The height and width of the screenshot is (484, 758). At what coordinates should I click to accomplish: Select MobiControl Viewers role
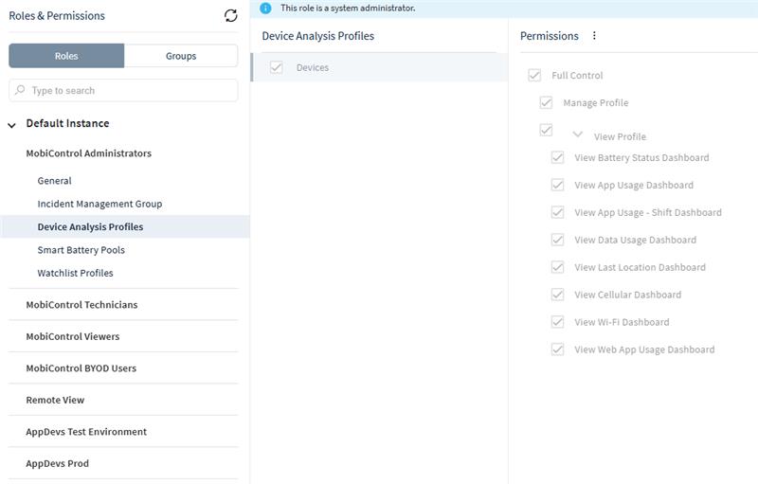pos(73,336)
